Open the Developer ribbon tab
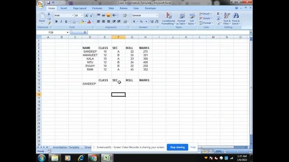This screenshot has width=289, height=162. [150, 8]
